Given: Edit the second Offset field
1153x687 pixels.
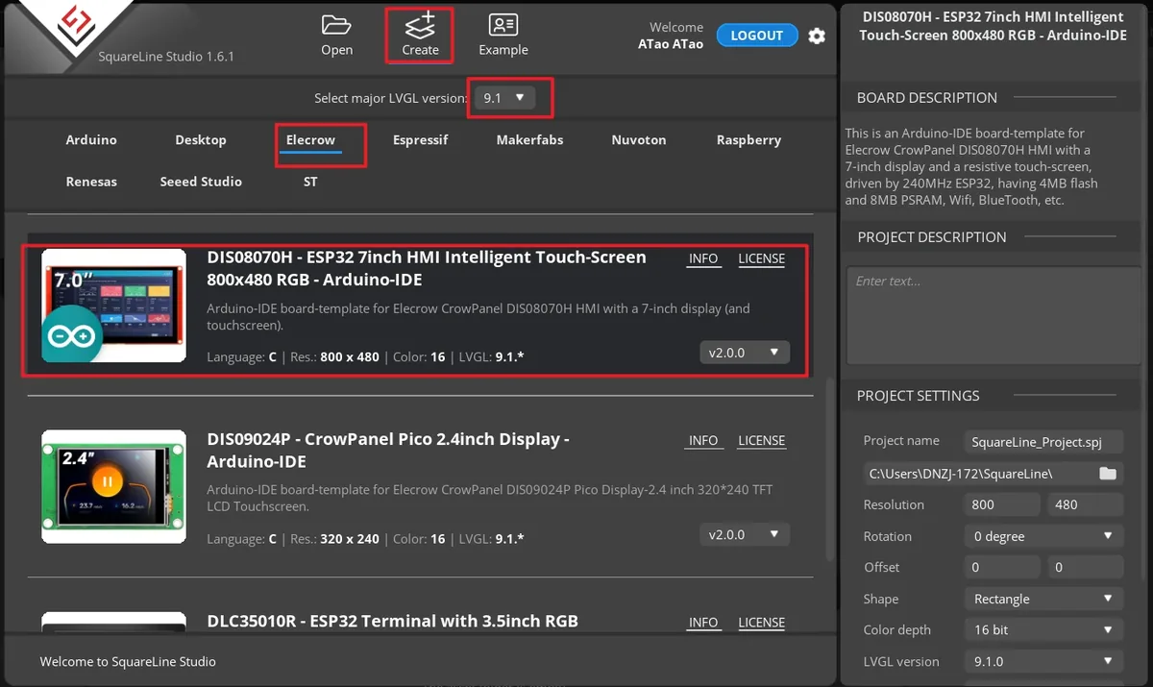Looking at the screenshot, I should pyautogui.click(x=1086, y=567).
